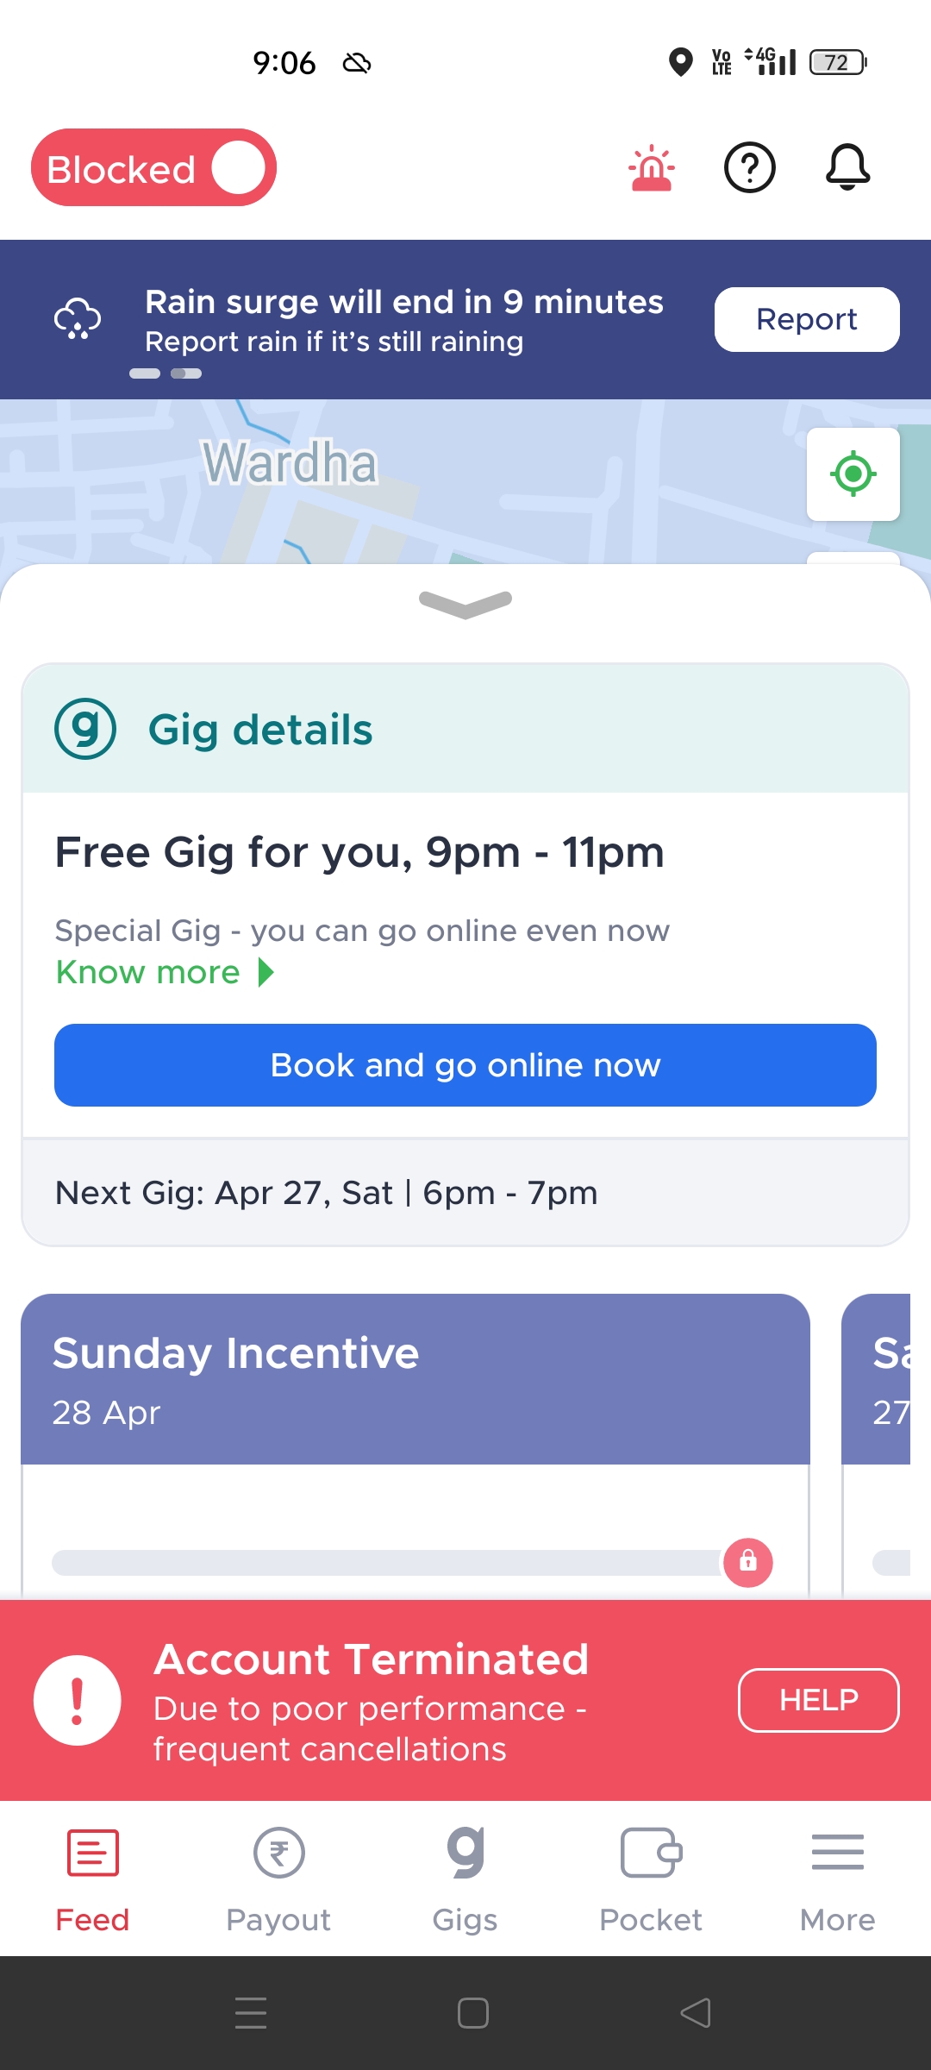This screenshot has height=2070, width=931.
Task: Tap Book and go online now
Action: click(x=465, y=1065)
